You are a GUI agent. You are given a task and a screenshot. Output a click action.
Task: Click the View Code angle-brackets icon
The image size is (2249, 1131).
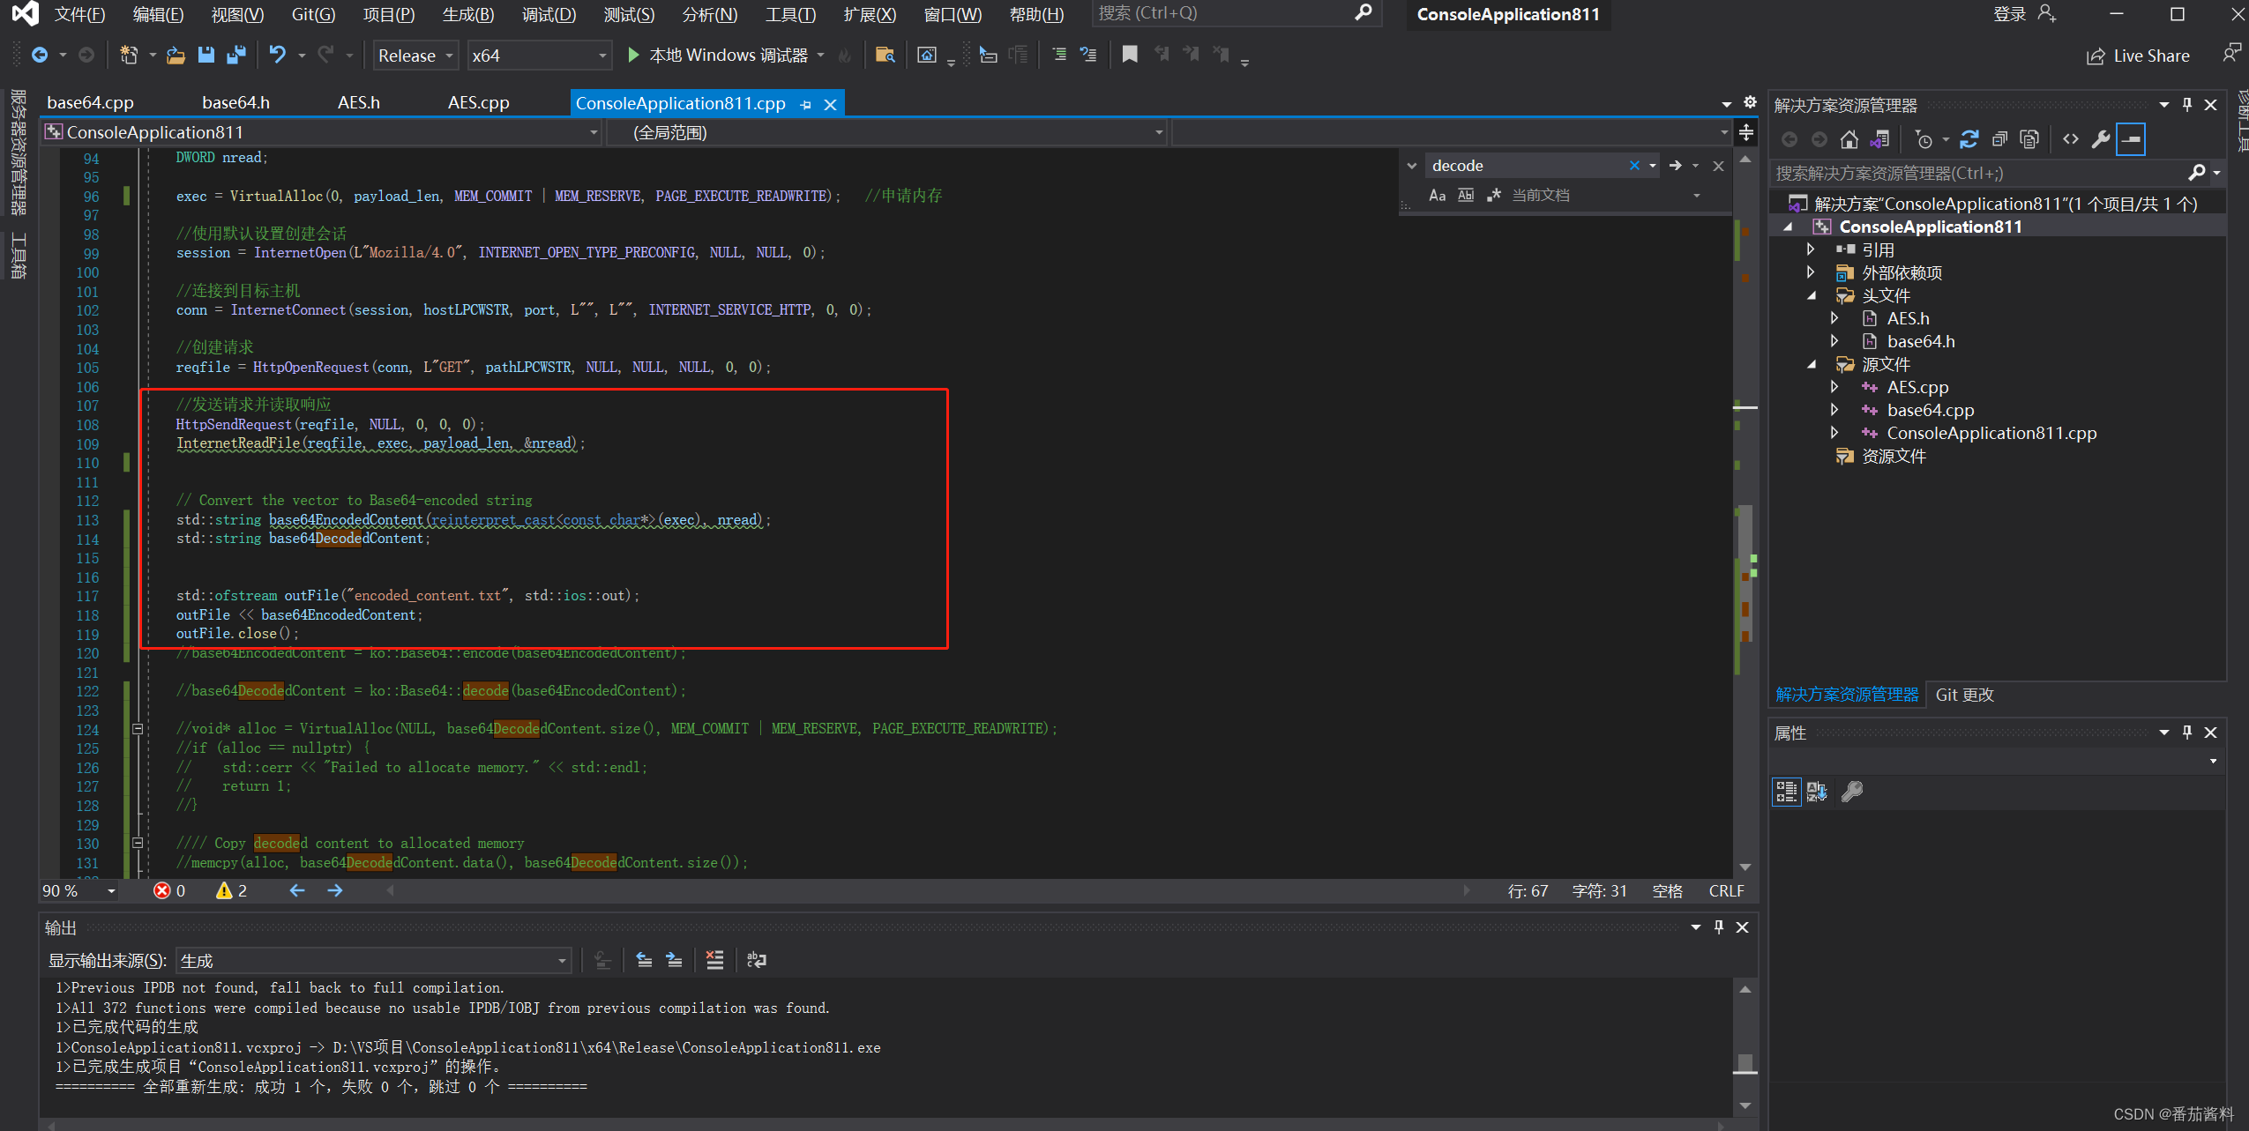[2071, 139]
